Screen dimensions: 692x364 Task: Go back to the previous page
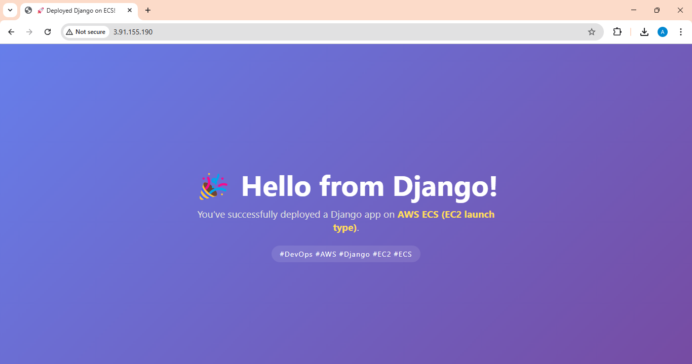point(11,32)
